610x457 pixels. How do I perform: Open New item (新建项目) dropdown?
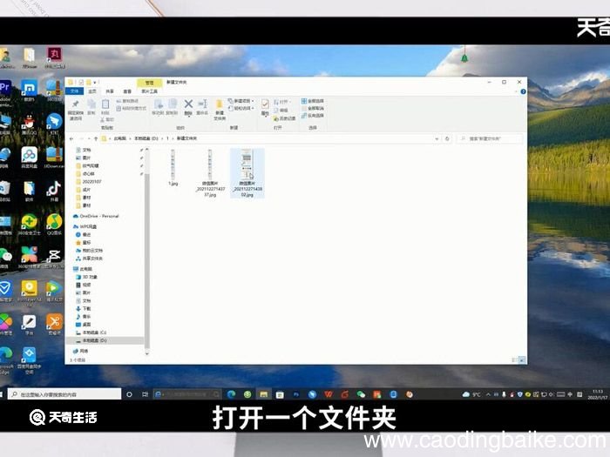pyautogui.click(x=241, y=101)
